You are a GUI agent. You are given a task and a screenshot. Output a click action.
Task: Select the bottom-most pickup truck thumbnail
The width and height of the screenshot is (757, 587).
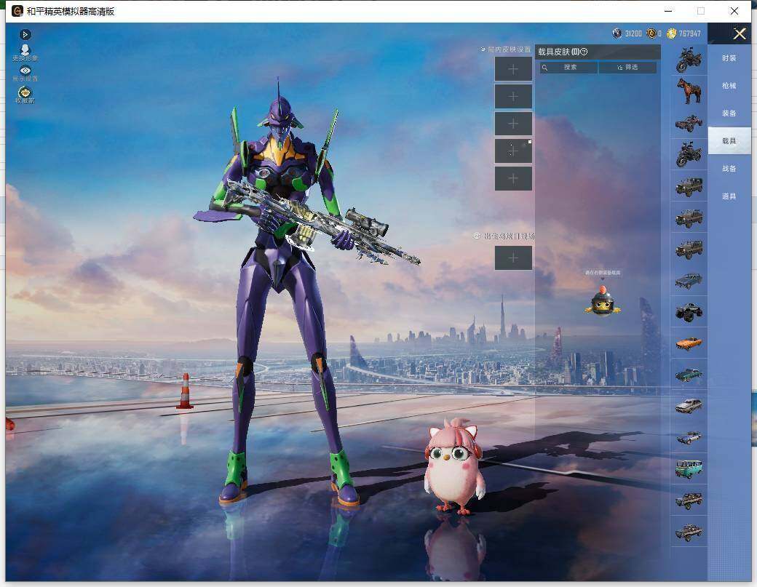[689, 532]
